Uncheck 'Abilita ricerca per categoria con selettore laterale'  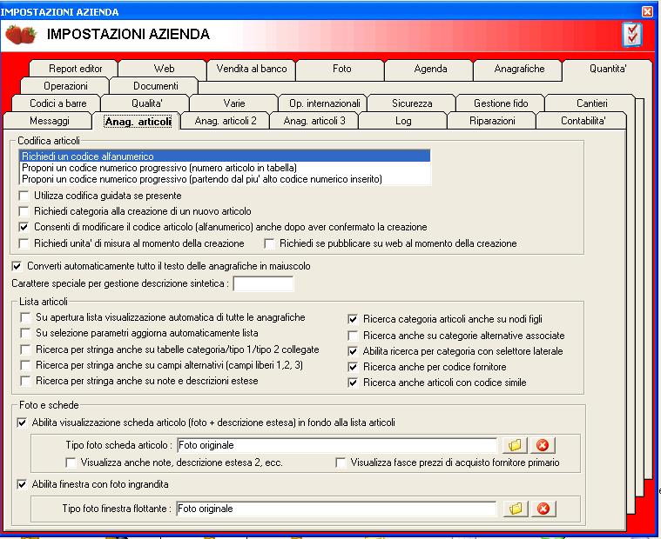coord(353,351)
